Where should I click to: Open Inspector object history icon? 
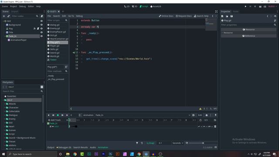275,16
